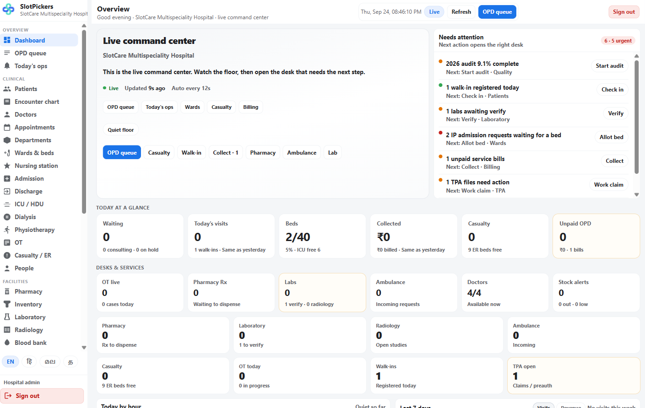
Task: Select the Casualty desk tab
Action: [x=159, y=153]
